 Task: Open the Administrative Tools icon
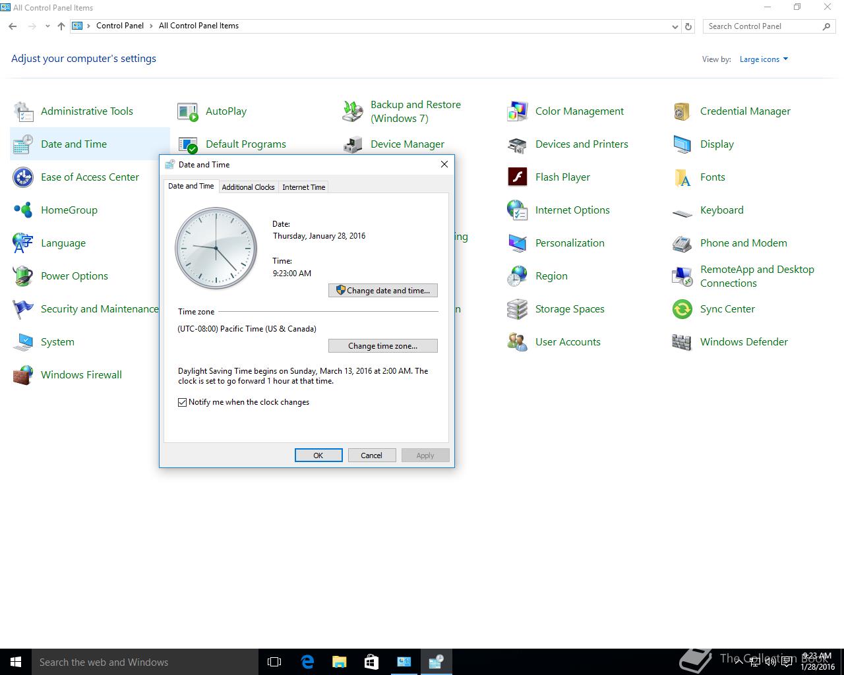point(23,111)
